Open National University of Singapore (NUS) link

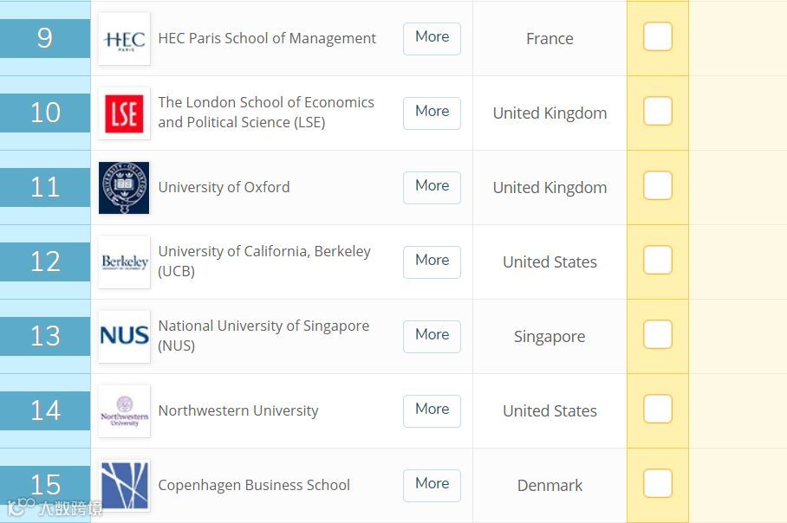(263, 335)
